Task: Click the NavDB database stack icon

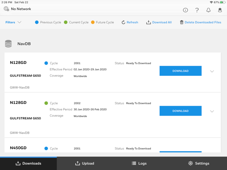Action: click(8, 44)
